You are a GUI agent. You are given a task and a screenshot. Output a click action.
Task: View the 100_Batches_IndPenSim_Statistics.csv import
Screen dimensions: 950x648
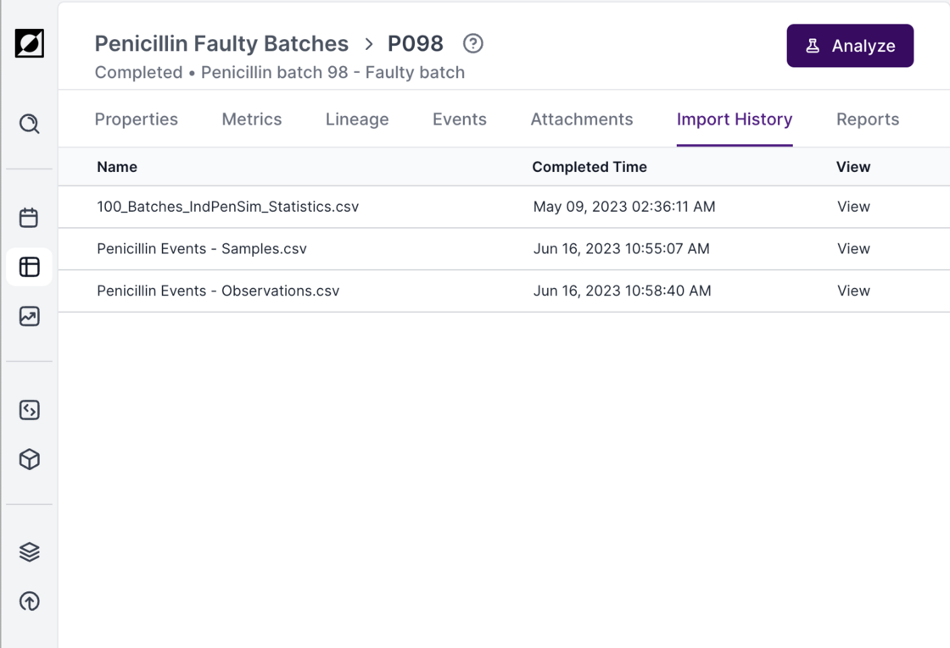tap(853, 207)
